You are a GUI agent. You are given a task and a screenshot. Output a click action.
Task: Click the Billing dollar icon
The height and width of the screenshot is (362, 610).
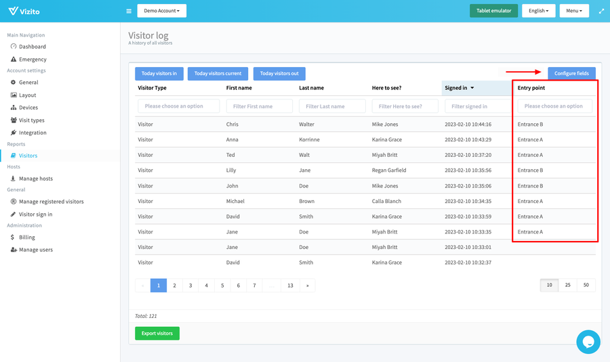coord(14,237)
